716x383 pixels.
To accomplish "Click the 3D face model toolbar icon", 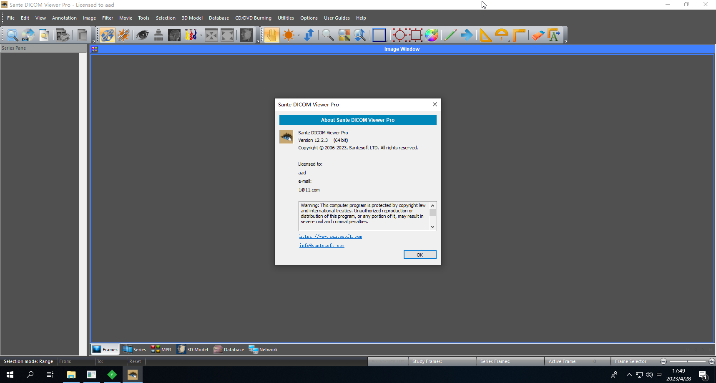I will (x=246, y=35).
